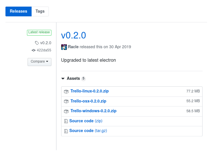Click the assets count badge 5
The height and width of the screenshot is (151, 214).
click(83, 79)
